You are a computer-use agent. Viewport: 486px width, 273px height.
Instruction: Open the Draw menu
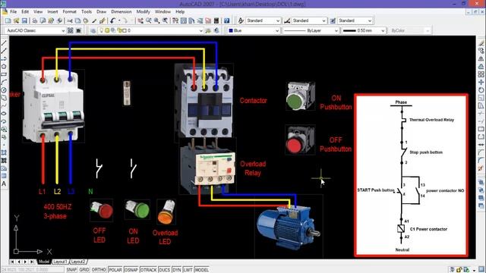[101, 11]
